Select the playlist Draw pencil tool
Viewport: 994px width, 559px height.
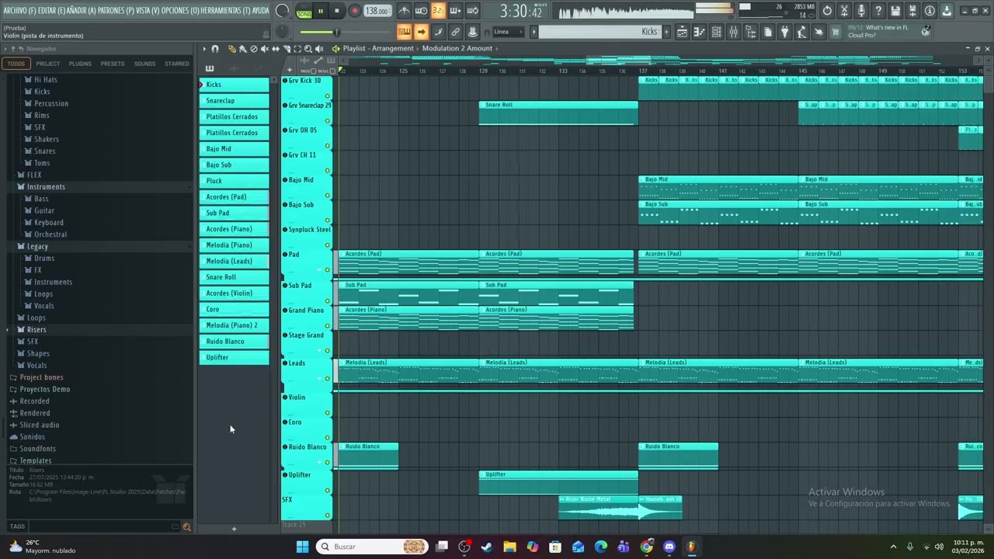tap(231, 49)
